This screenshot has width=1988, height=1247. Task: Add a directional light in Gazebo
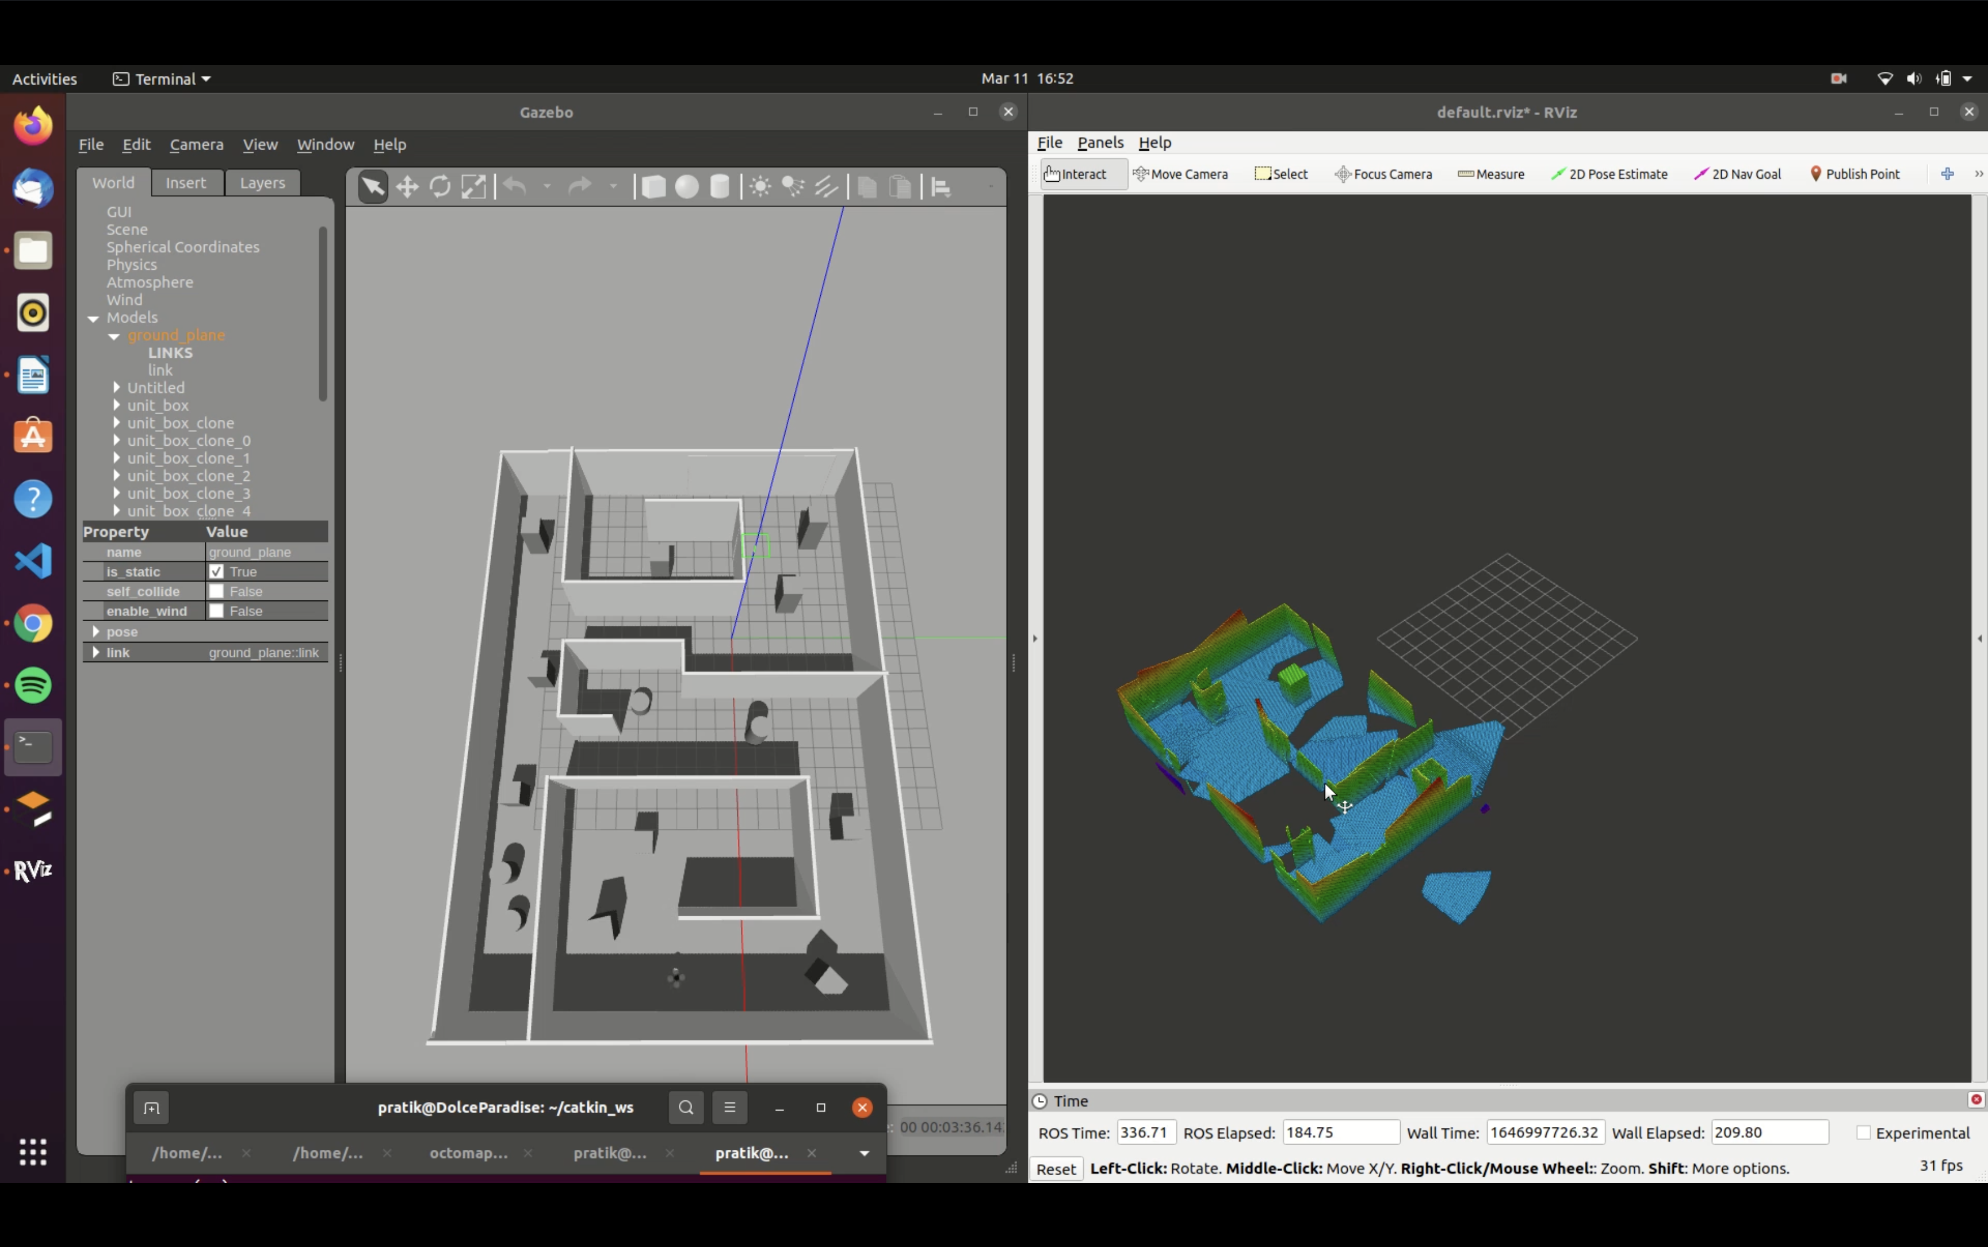pyautogui.click(x=826, y=187)
